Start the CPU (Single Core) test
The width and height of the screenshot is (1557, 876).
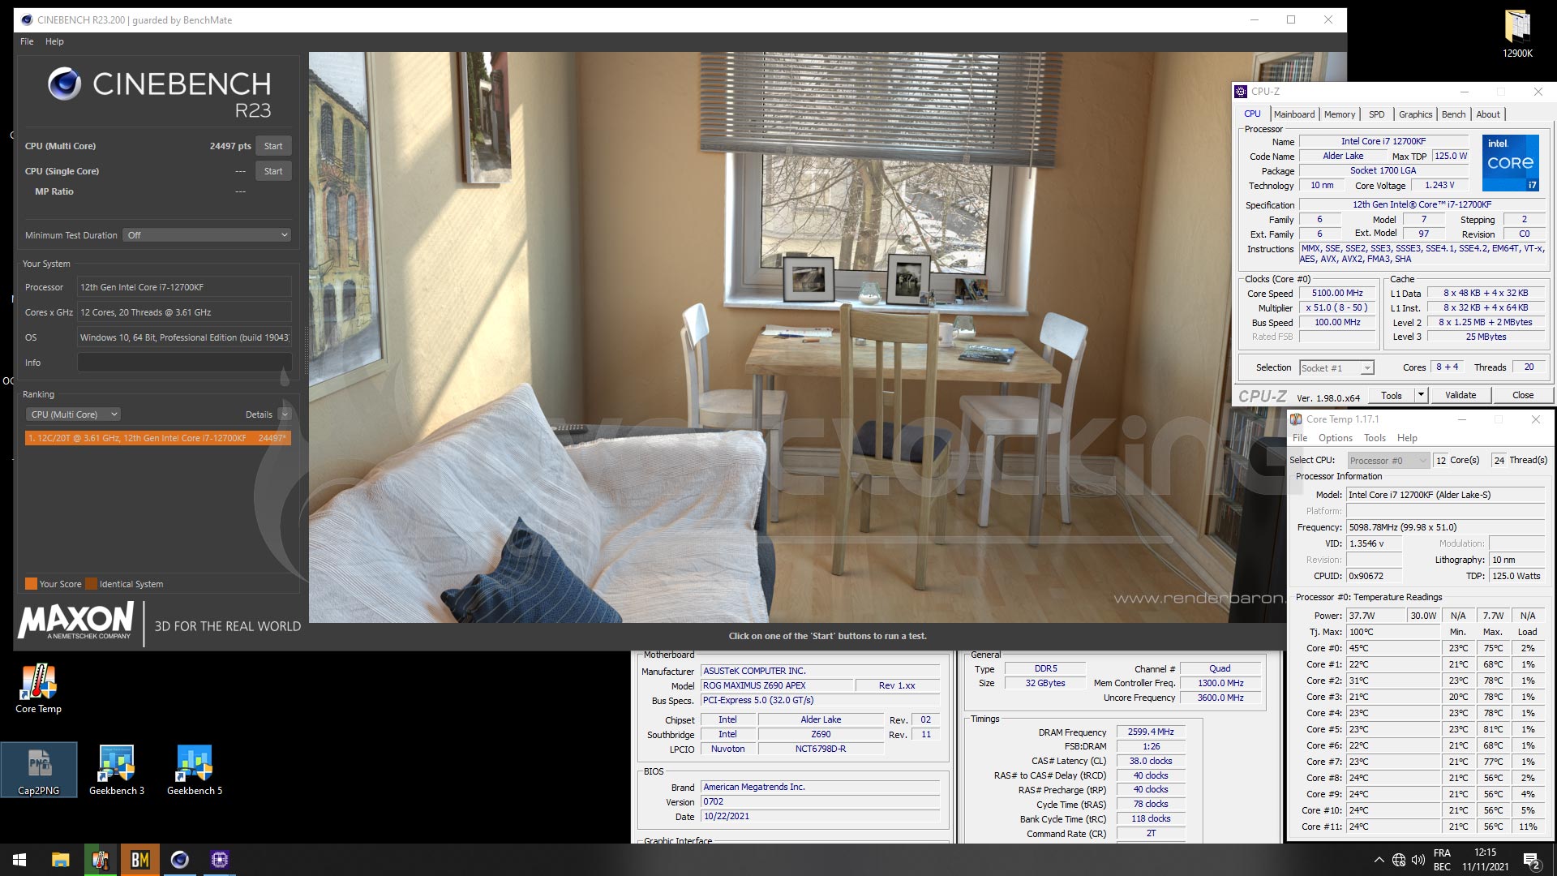[x=273, y=171]
